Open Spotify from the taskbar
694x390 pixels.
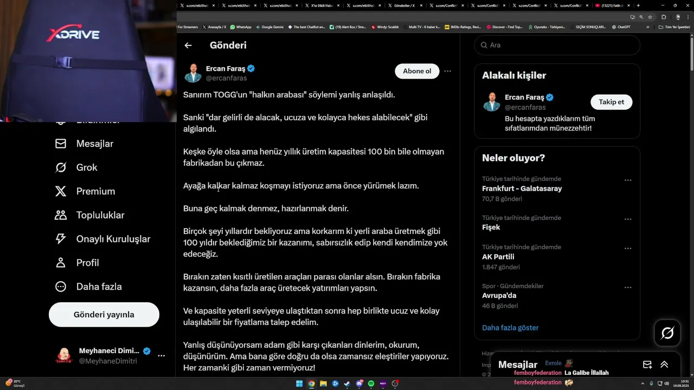pyautogui.click(x=371, y=383)
